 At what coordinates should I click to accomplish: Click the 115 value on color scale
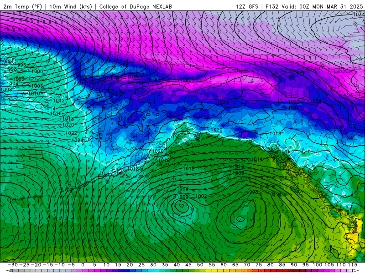[352, 265]
